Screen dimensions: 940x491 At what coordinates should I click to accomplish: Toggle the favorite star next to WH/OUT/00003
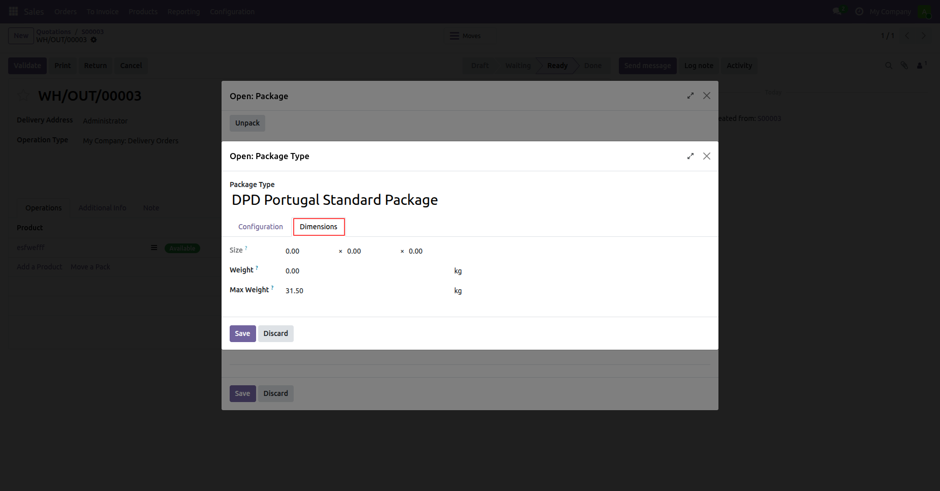coord(23,96)
